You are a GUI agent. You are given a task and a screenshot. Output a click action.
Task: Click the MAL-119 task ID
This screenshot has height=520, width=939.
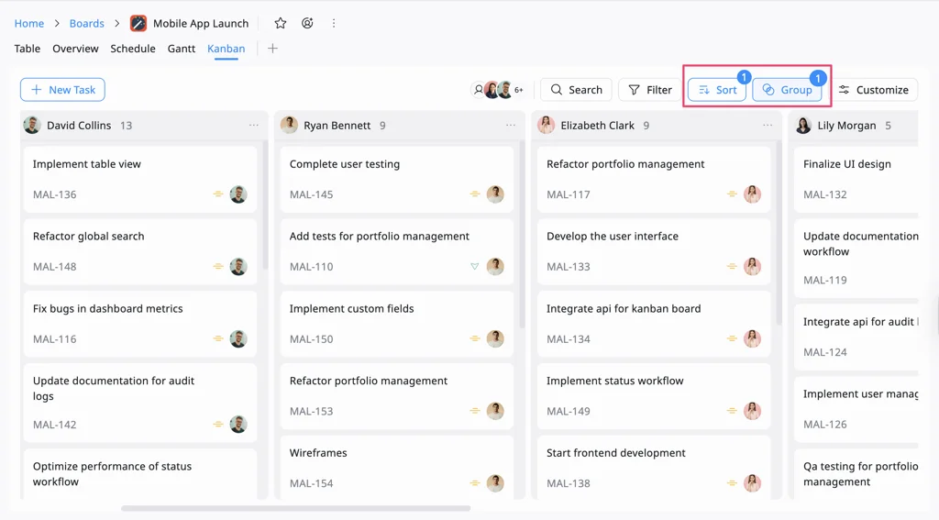pos(825,280)
